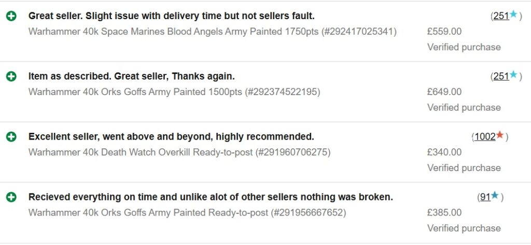Click the green plus icon beside Excellent seller feedback
This screenshot has width=531, height=245.
(x=11, y=136)
